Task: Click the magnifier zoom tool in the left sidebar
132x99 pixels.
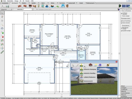Action: click(2, 25)
